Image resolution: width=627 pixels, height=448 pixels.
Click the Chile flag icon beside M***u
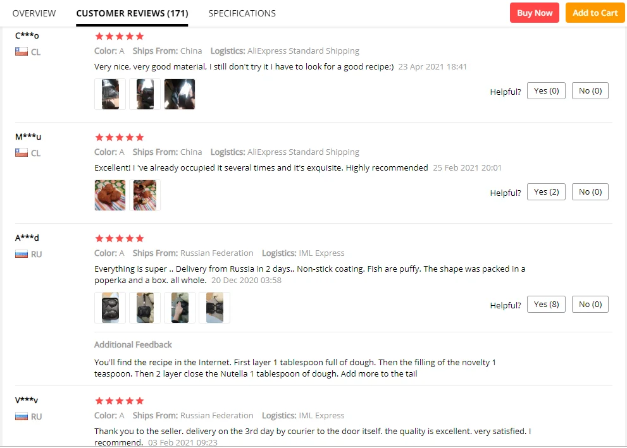[x=22, y=152]
